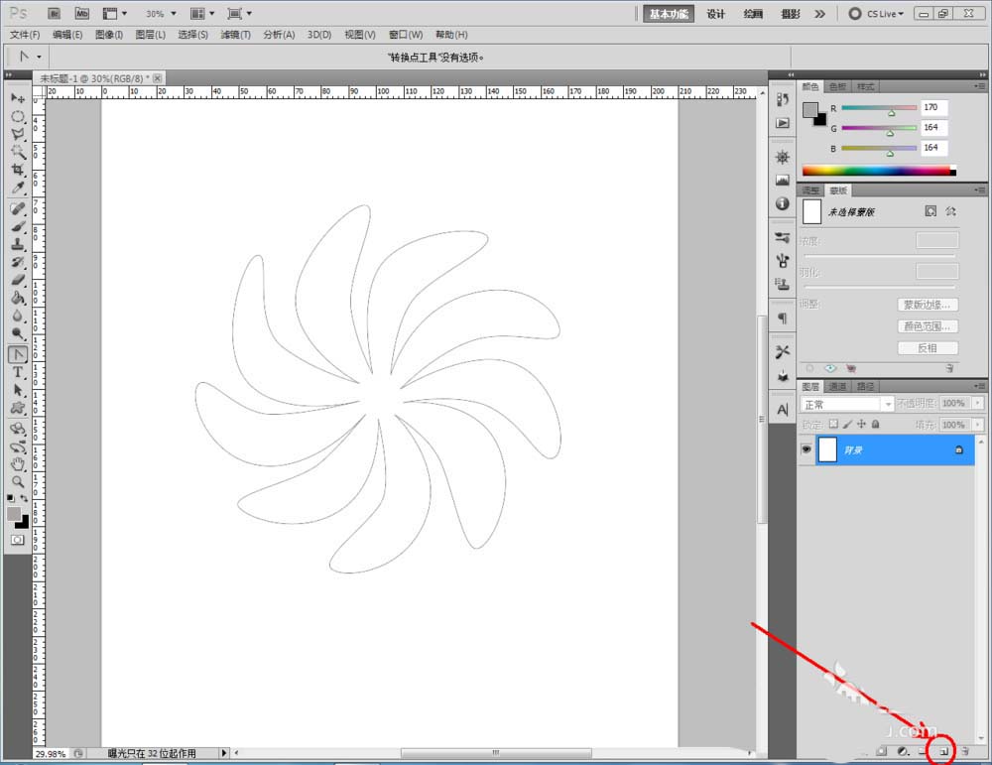
Task: Open the 滤镜(T) menu
Action: pyautogui.click(x=236, y=35)
